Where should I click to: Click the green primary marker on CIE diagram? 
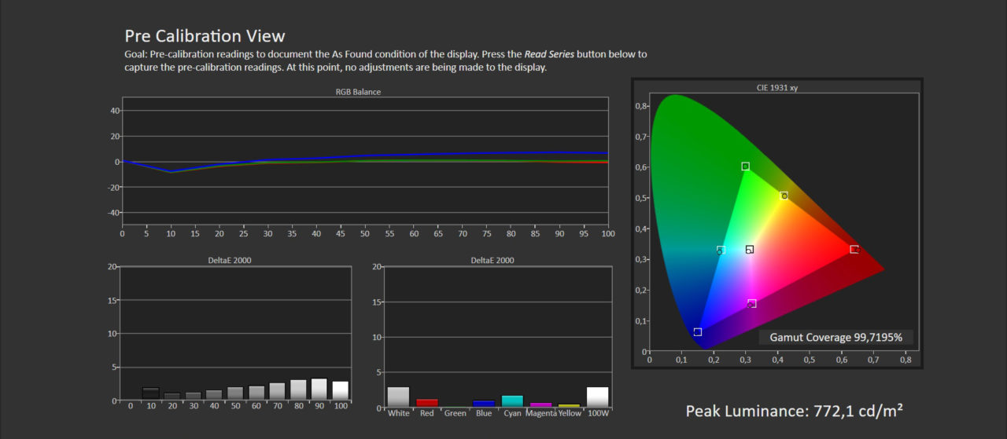click(745, 166)
